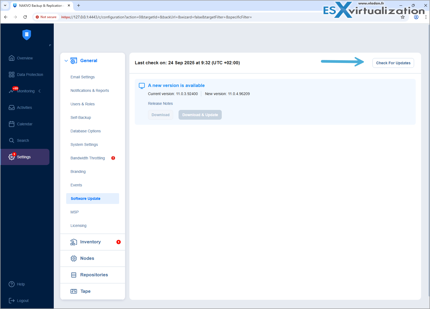Click the General settings gear-window icon
Viewport: 430px width, 309px height.
point(74,61)
